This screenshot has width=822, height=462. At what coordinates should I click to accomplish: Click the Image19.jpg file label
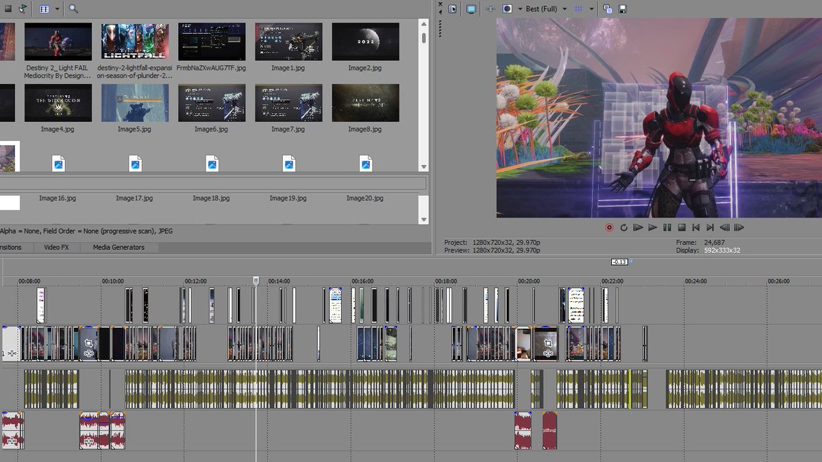(288, 198)
